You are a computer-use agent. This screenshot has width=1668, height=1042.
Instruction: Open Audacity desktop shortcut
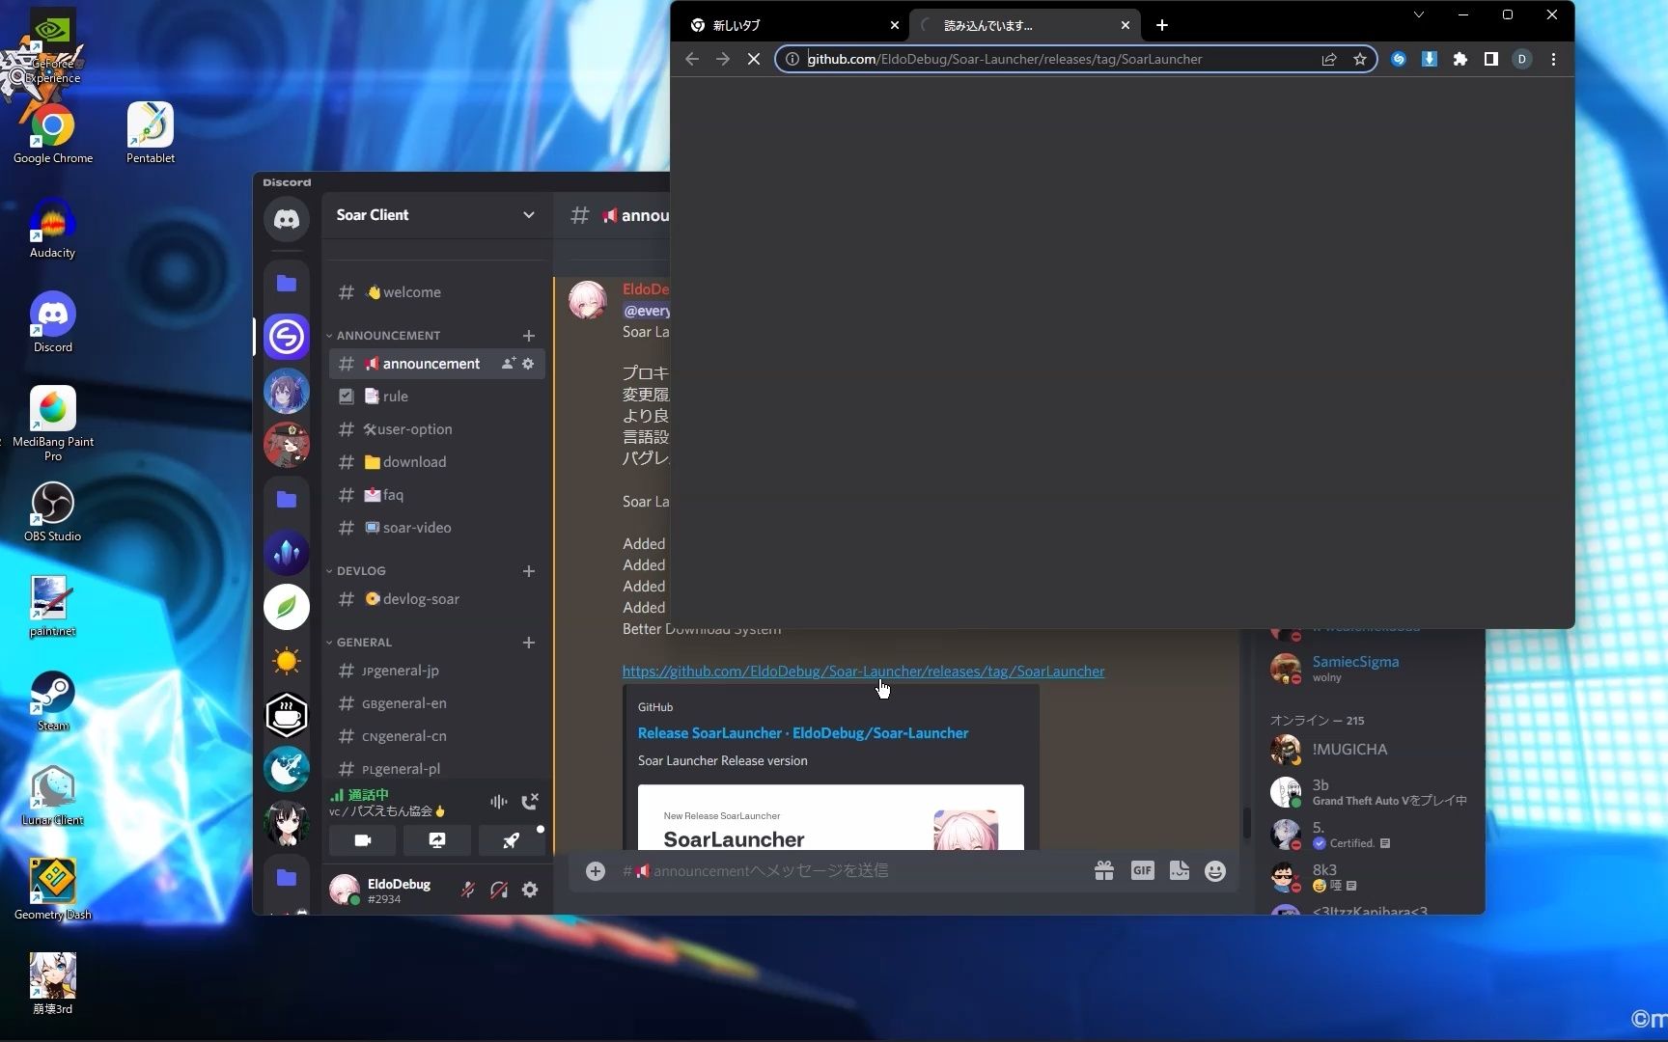tap(53, 229)
